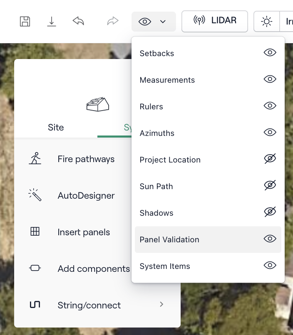The height and width of the screenshot is (335, 293).
Task: Toggle Panel Validation visibility eye
Action: [x=270, y=239]
